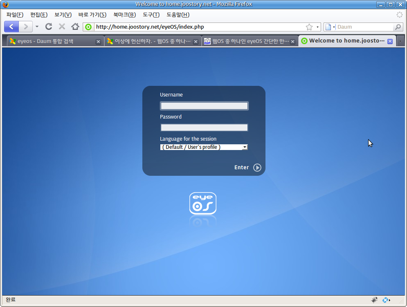This screenshot has height=307, width=407.
Task: Click the Forward navigation arrow
Action: (x=25, y=27)
